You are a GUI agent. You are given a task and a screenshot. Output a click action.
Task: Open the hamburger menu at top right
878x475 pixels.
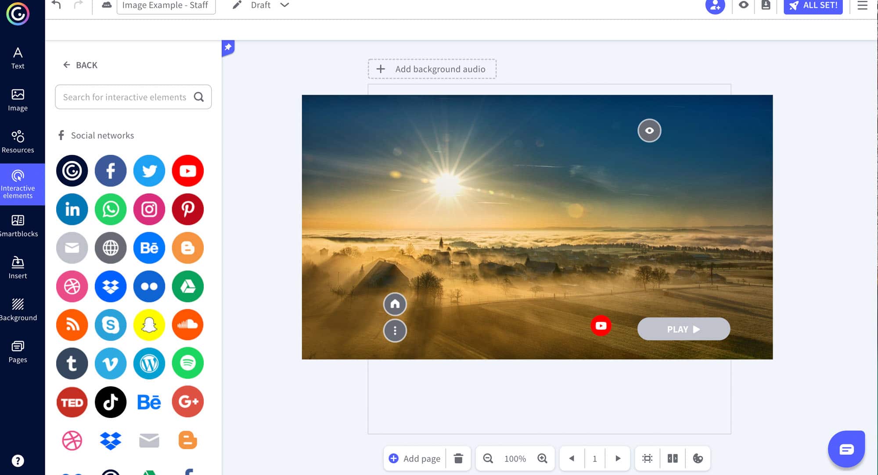tap(863, 5)
